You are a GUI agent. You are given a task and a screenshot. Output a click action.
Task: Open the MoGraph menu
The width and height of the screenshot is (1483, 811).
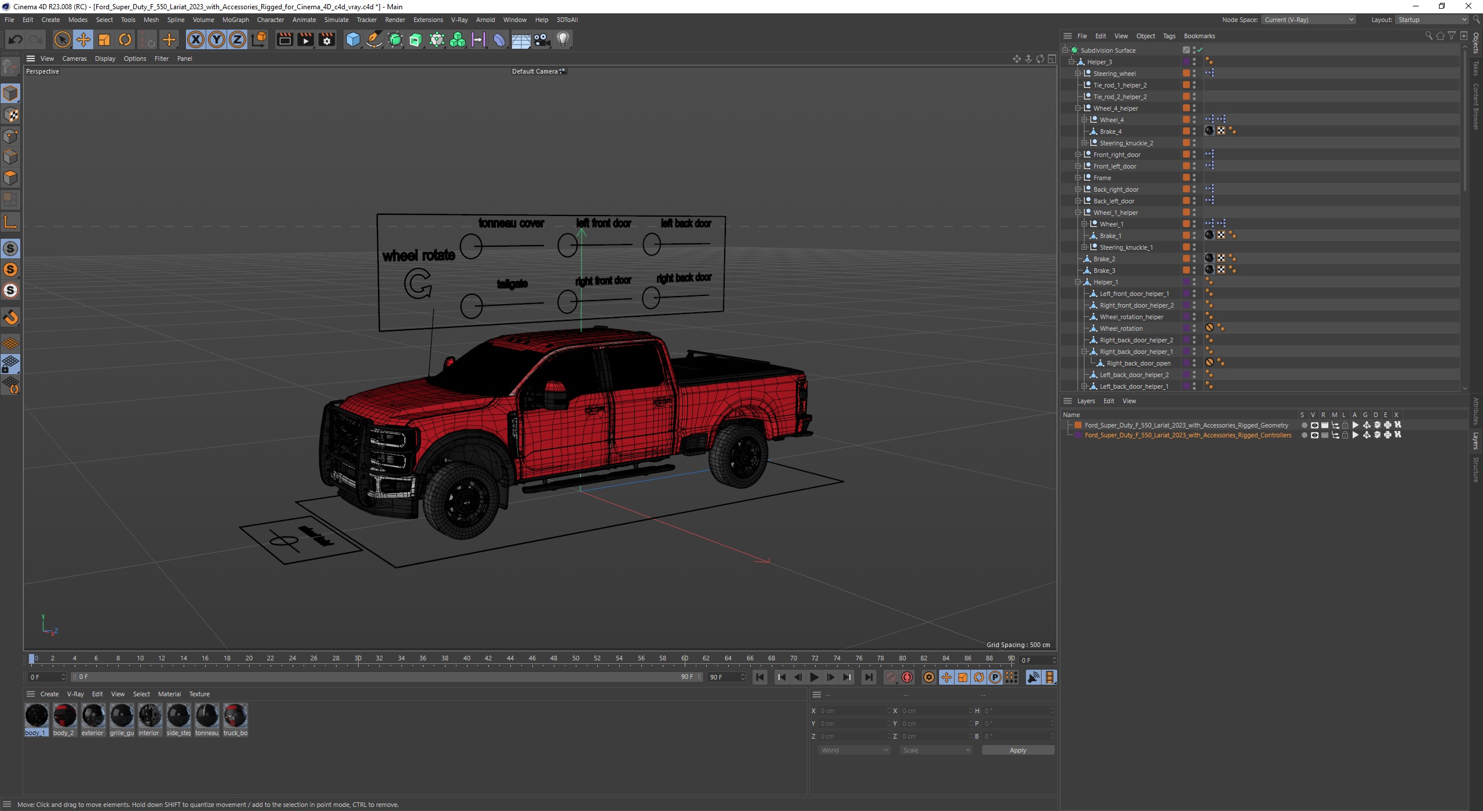pos(236,20)
